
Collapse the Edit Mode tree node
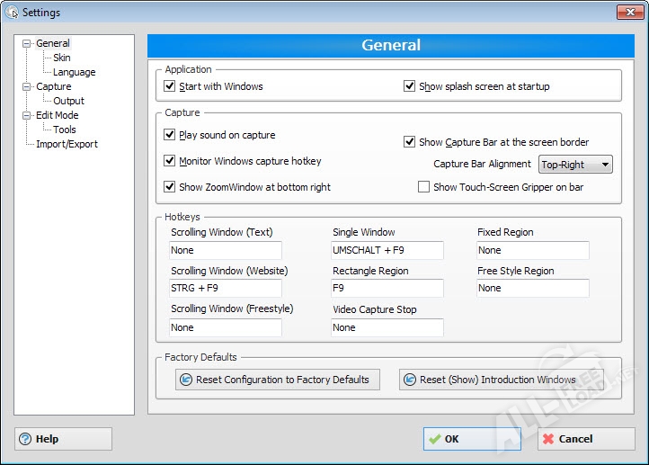[27, 115]
